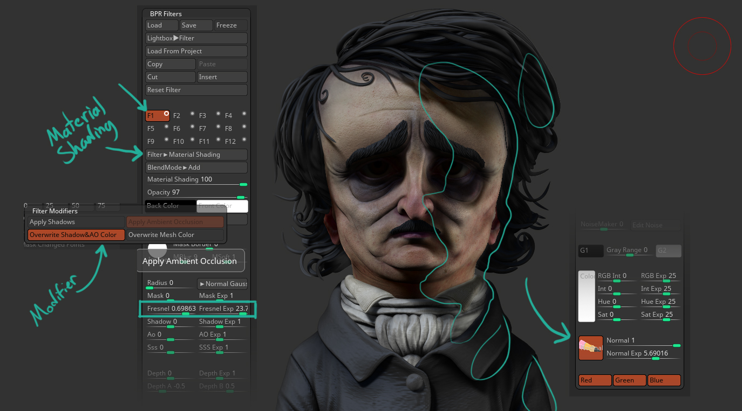Adjust the Ao 0 slider
The height and width of the screenshot is (411, 742).
[171, 336]
